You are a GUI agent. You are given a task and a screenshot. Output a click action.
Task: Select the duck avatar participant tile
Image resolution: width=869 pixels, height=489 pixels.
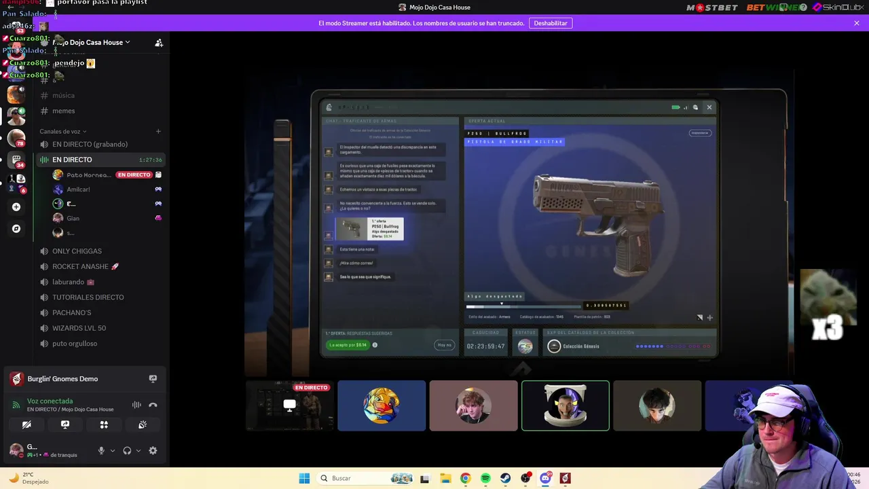[382, 405]
